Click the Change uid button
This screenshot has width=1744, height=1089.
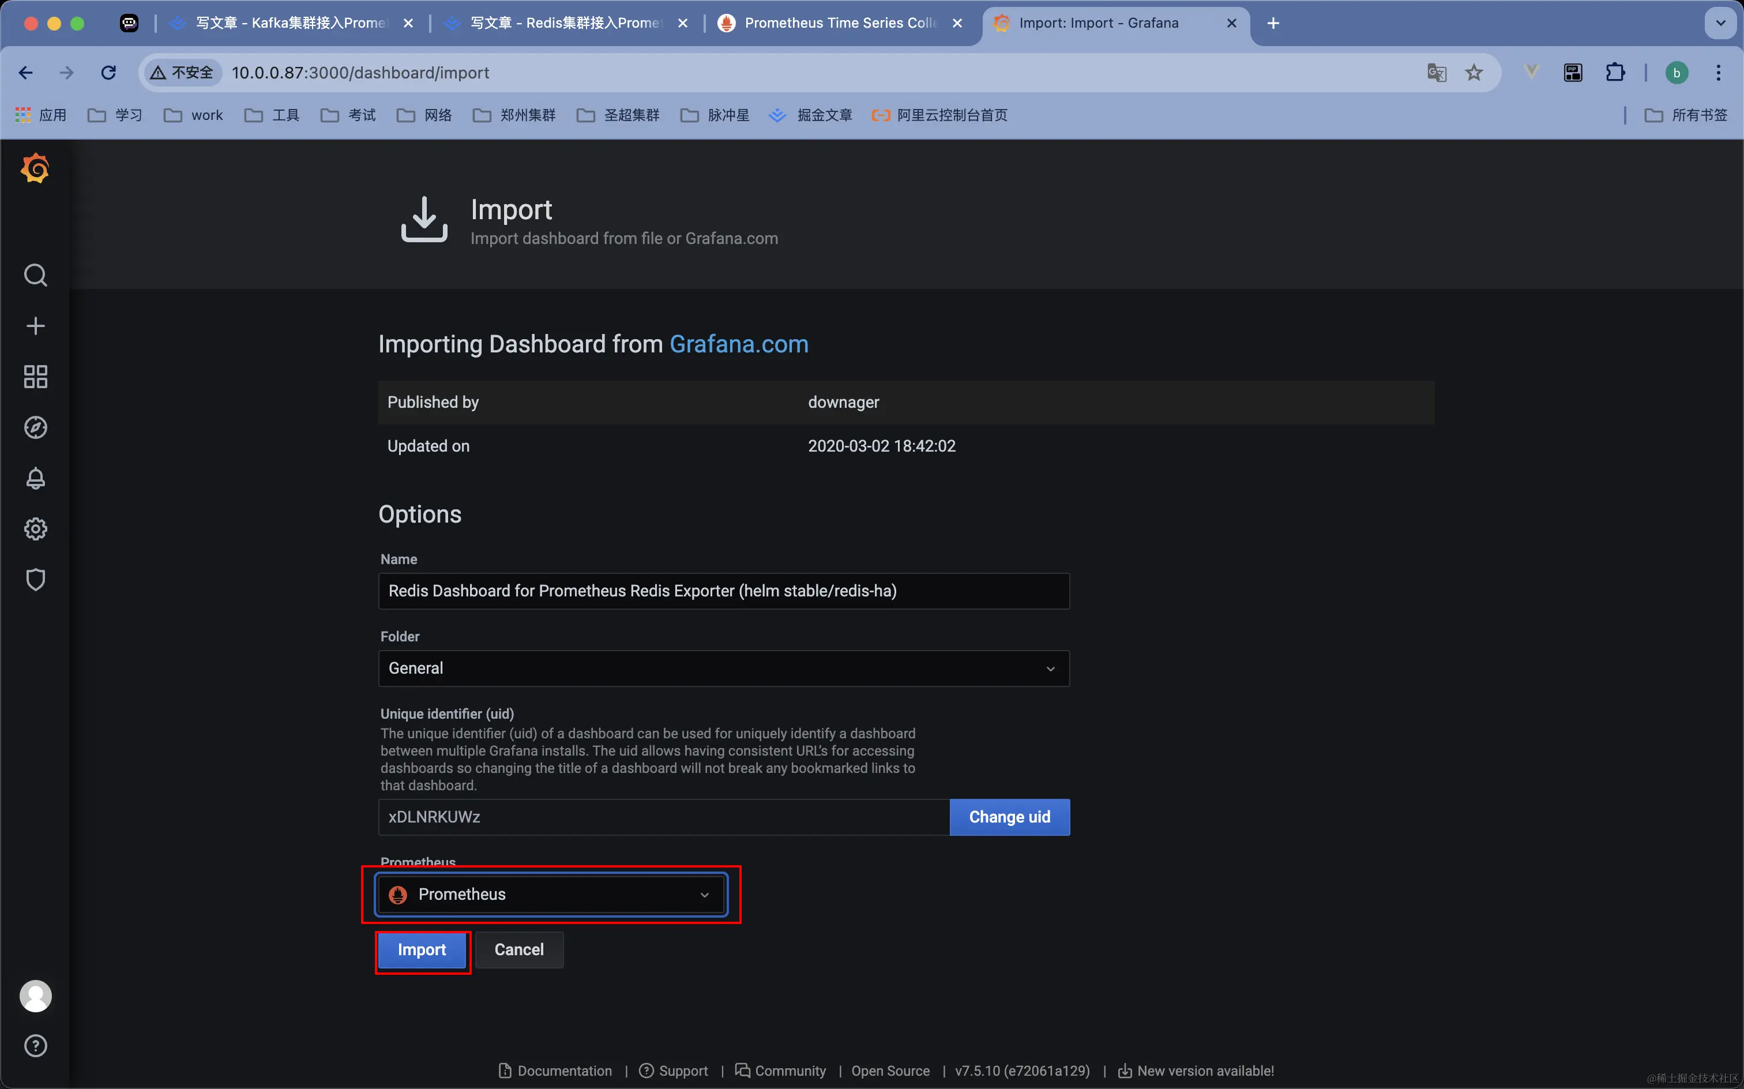pyautogui.click(x=1009, y=817)
